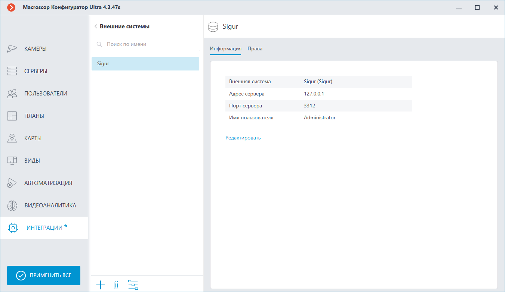Click the Внешняя система label

(250, 82)
